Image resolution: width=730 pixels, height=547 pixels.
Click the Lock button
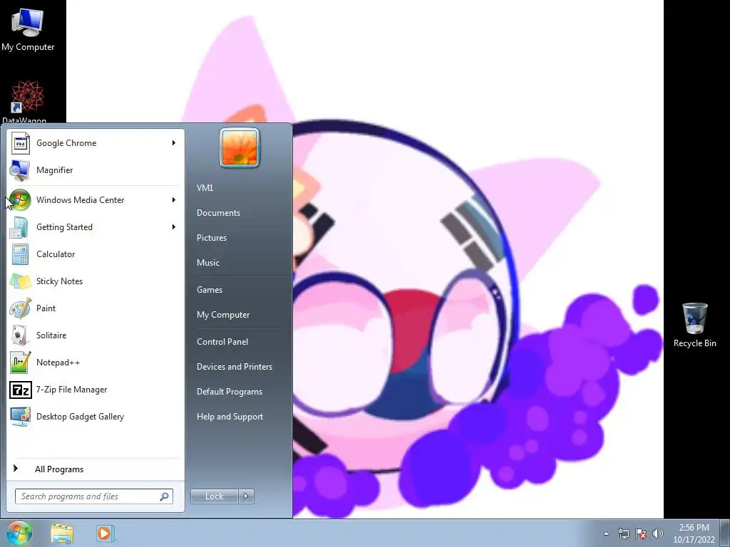tap(214, 496)
